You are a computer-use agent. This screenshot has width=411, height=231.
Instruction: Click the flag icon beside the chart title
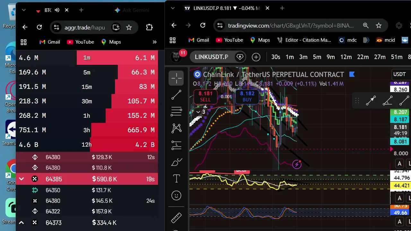[x=352, y=74]
